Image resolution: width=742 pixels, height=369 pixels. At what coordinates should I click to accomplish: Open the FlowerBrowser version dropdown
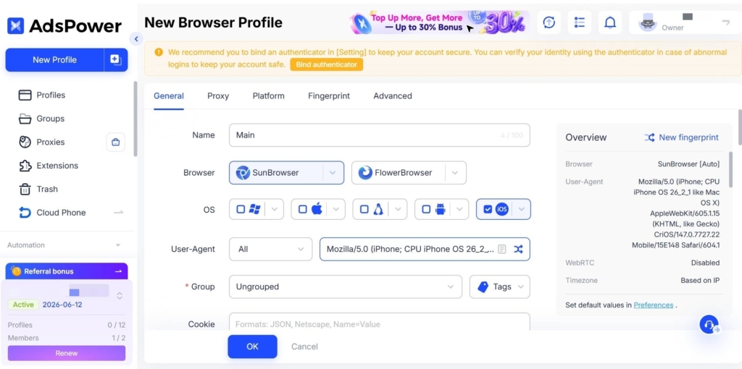pos(455,173)
